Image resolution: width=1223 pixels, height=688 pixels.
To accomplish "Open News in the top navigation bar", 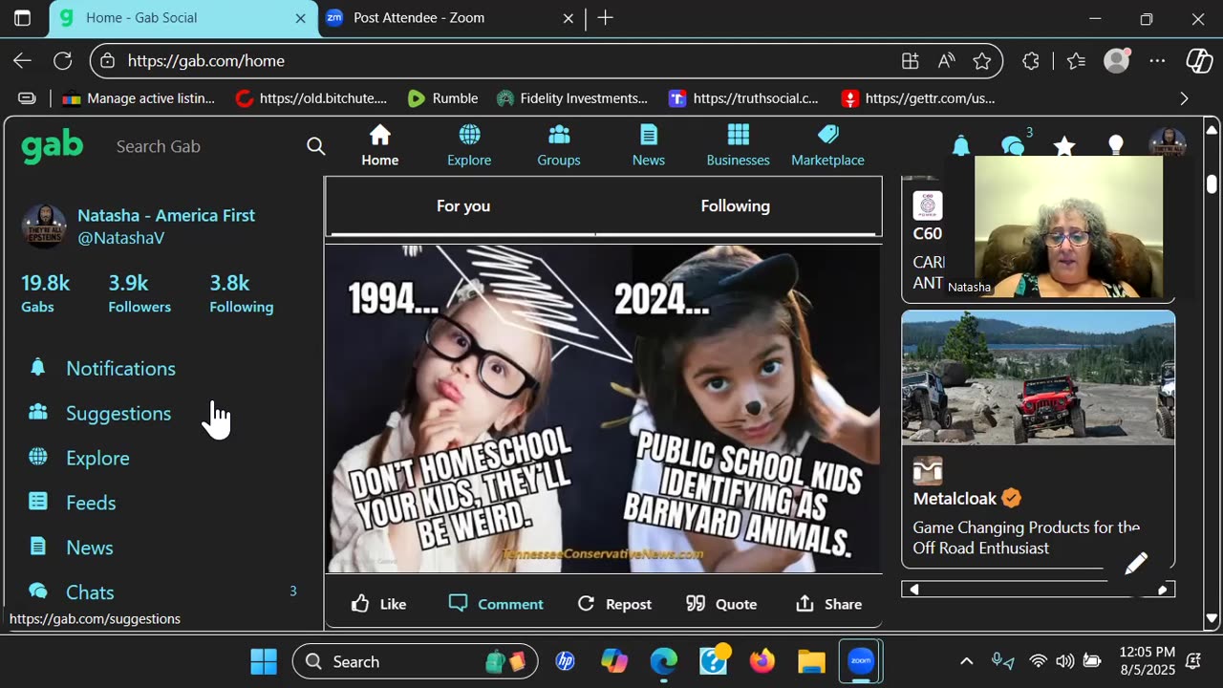I will [x=649, y=146].
